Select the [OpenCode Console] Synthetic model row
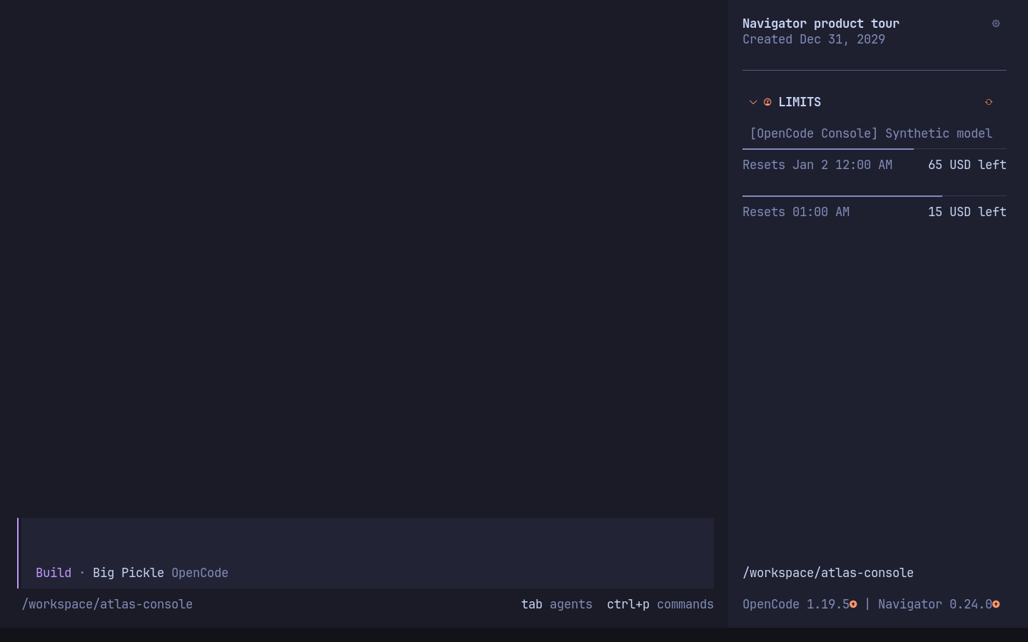The width and height of the screenshot is (1028, 642). pyautogui.click(x=871, y=133)
